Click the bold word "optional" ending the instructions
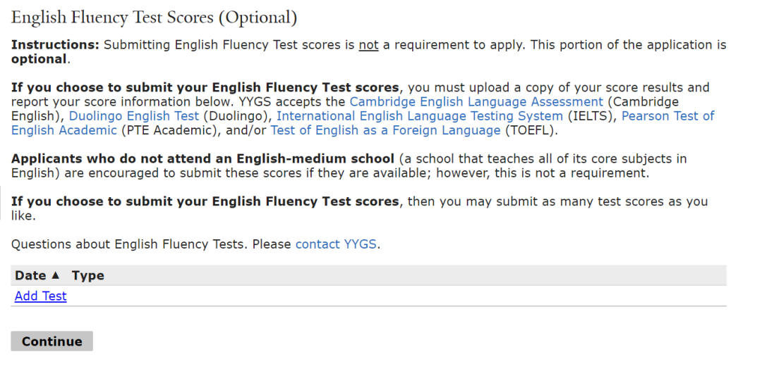This screenshot has width=762, height=371. (38, 59)
